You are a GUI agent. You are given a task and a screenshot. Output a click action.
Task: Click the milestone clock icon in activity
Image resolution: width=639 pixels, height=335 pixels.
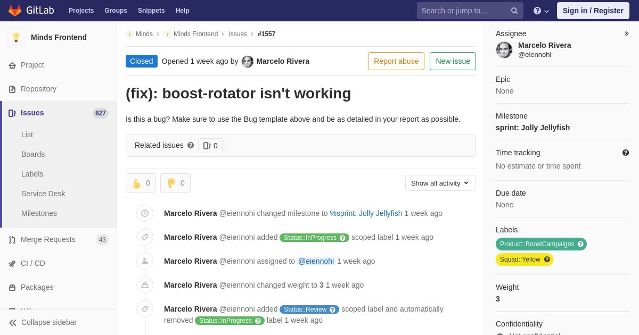coord(145,213)
